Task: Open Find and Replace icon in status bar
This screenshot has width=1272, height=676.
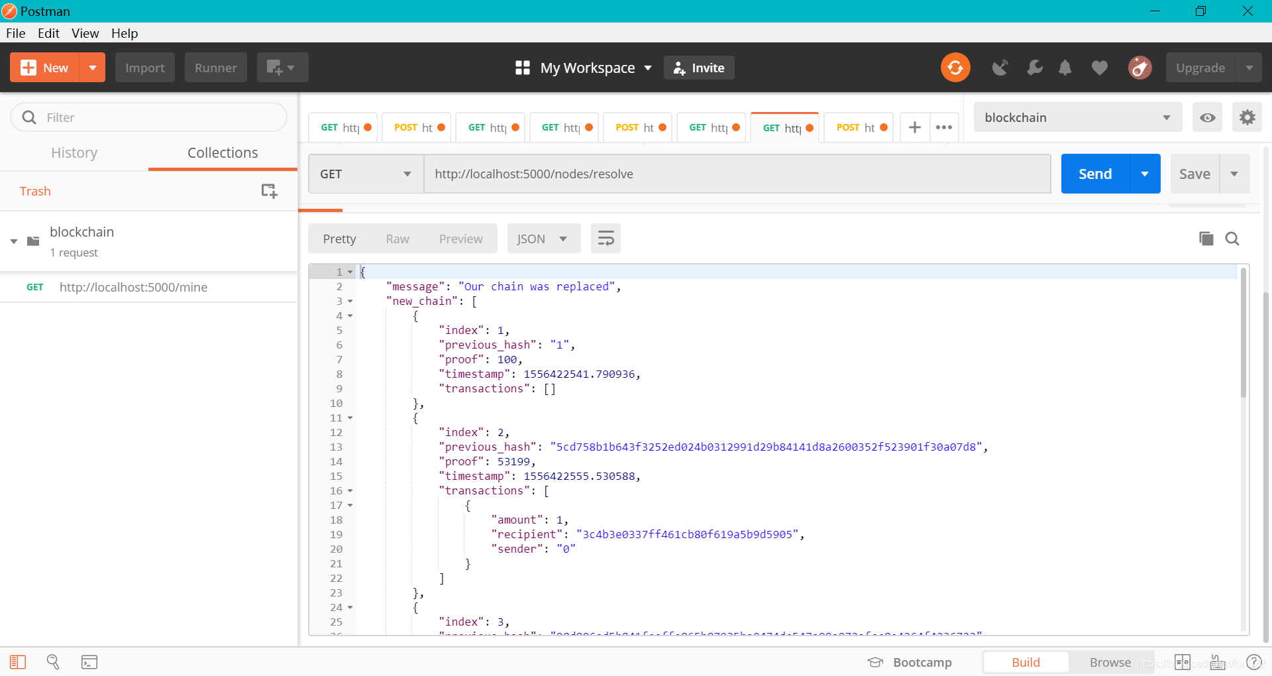Action: 53,662
